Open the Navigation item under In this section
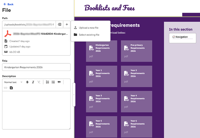 [181, 37]
